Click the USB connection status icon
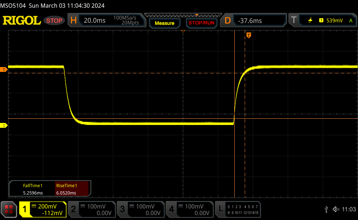The image size is (358, 220). point(326,209)
